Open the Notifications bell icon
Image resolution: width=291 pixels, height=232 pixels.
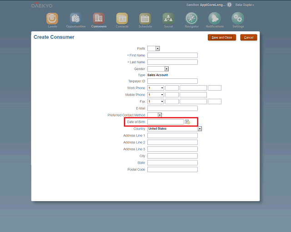(215, 18)
